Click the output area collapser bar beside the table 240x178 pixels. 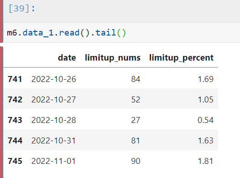tap(1, 112)
